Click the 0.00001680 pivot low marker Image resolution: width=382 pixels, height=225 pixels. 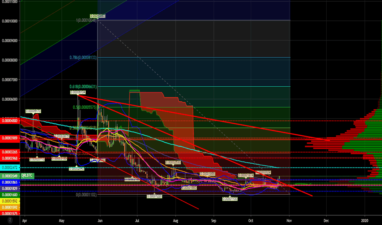tap(189, 188)
